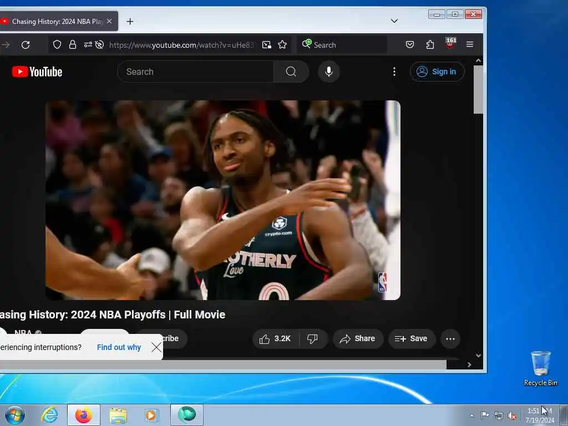Screen dimensions: 568x426
Task: Close the Chasing History tab
Action: (x=109, y=22)
